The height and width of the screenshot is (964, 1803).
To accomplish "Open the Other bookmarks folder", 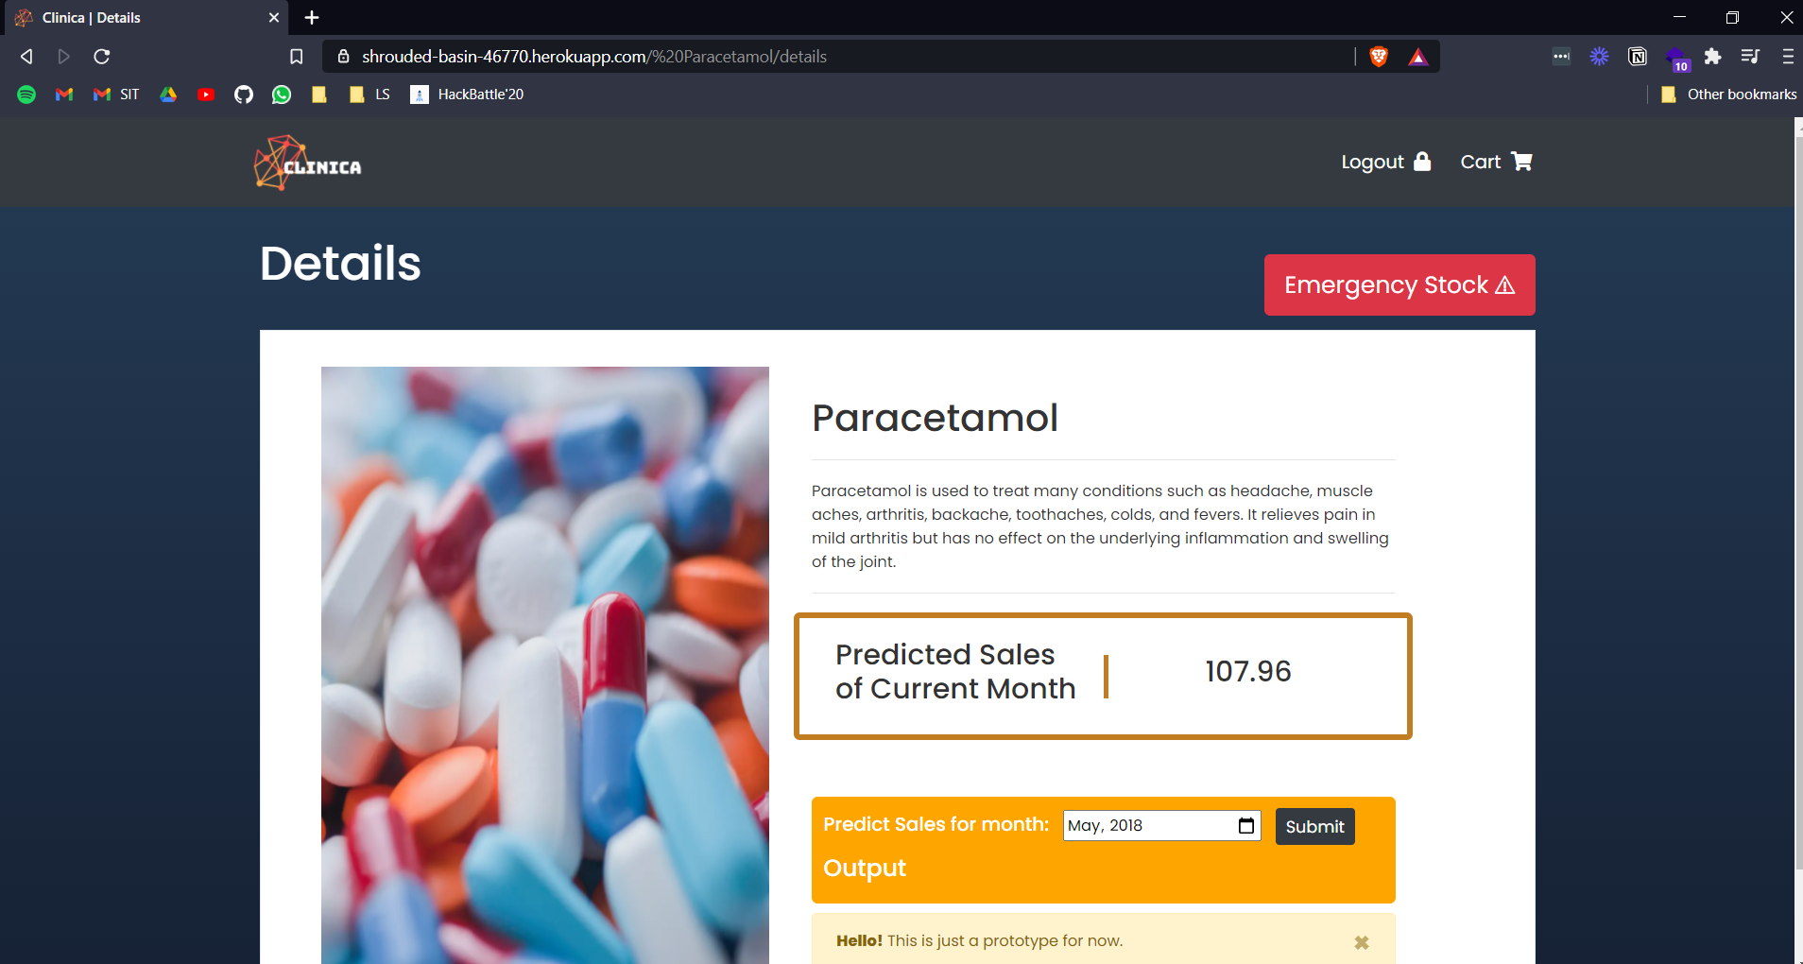I will (1728, 95).
